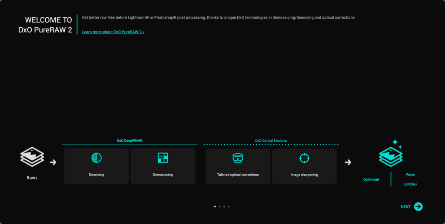Go to the third onboarding page dot
Image resolution: width=445 pixels, height=224 pixels.
224,207
